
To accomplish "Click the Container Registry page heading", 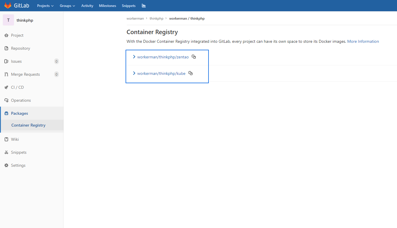I will [152, 32].
